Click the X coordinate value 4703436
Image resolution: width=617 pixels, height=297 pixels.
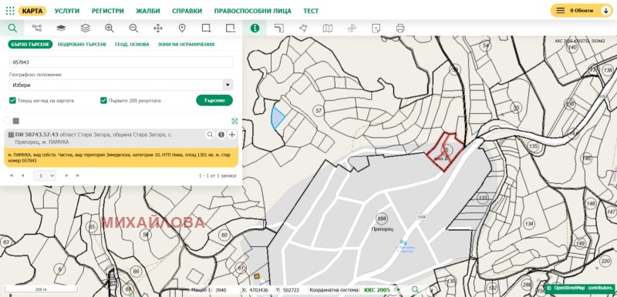tap(259, 290)
